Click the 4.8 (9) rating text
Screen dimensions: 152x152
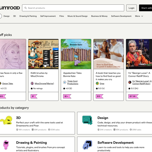click(x=69, y=88)
